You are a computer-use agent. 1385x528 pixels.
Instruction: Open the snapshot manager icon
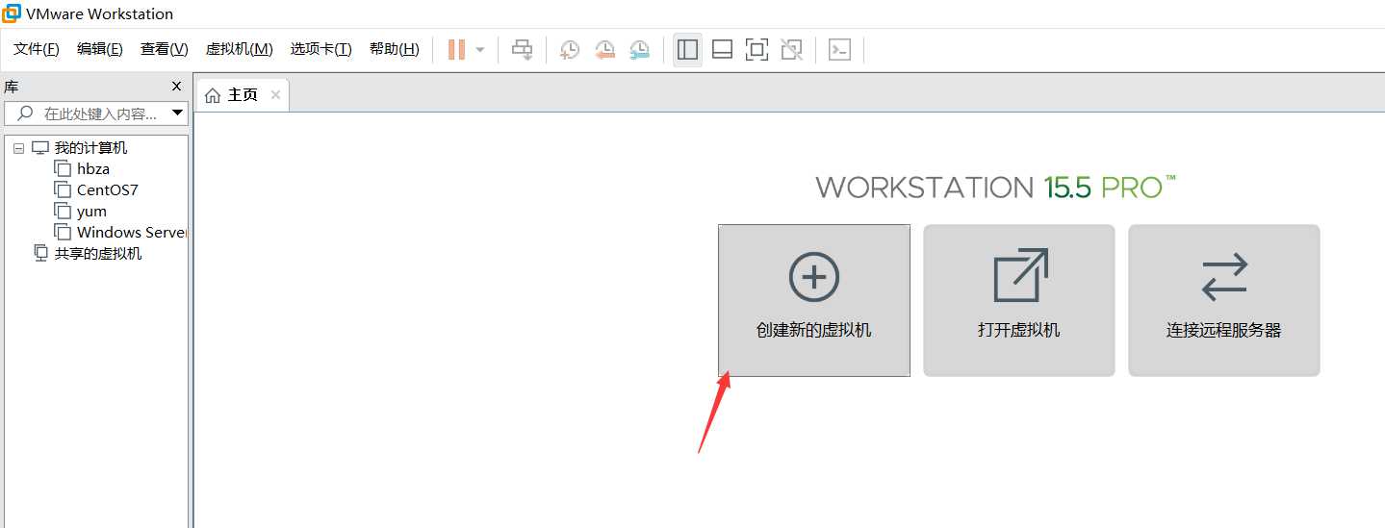click(x=639, y=49)
